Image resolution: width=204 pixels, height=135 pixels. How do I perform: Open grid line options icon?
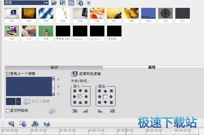click(x=52, y=111)
